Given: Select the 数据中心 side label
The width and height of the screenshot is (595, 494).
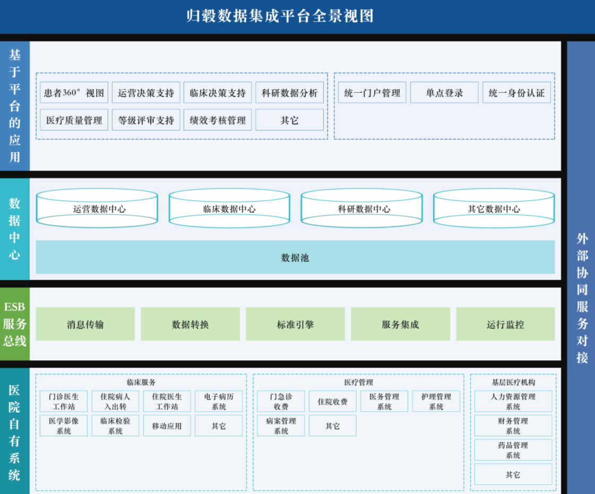Looking at the screenshot, I should (14, 229).
